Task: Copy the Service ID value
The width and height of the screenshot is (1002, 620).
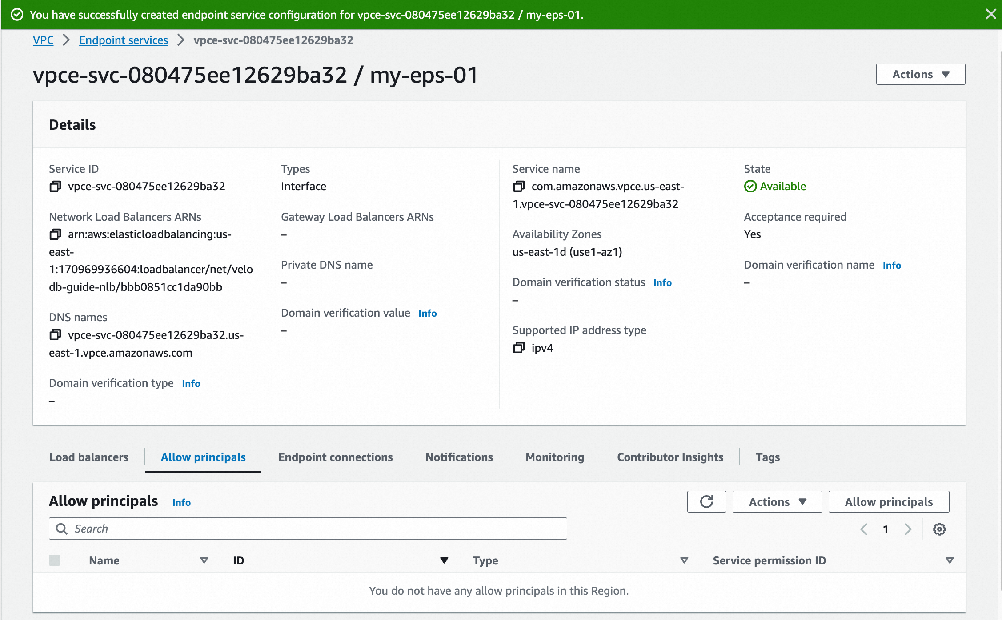Action: pos(55,187)
